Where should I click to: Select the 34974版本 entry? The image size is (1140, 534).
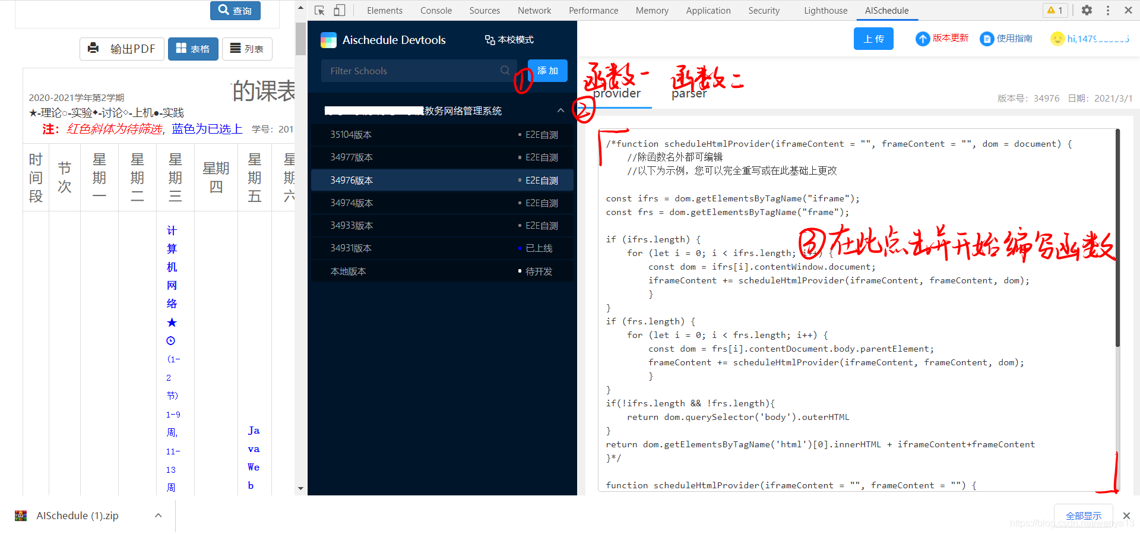[442, 203]
